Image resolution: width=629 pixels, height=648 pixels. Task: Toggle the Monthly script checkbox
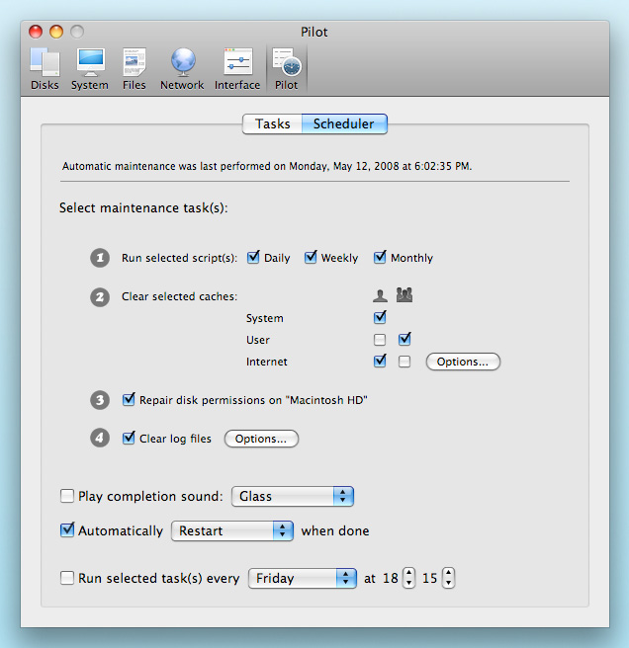[x=380, y=258]
